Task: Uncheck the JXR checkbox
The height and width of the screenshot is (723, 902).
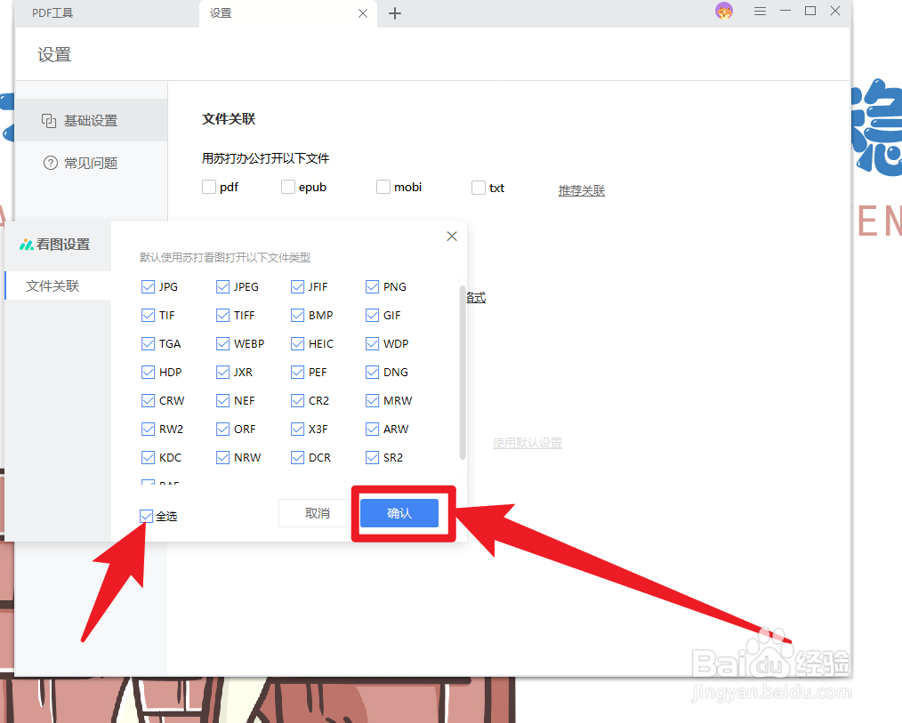Action: tap(222, 372)
